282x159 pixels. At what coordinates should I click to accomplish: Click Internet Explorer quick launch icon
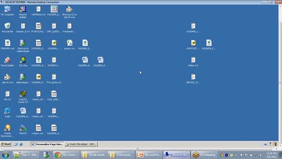(21, 144)
